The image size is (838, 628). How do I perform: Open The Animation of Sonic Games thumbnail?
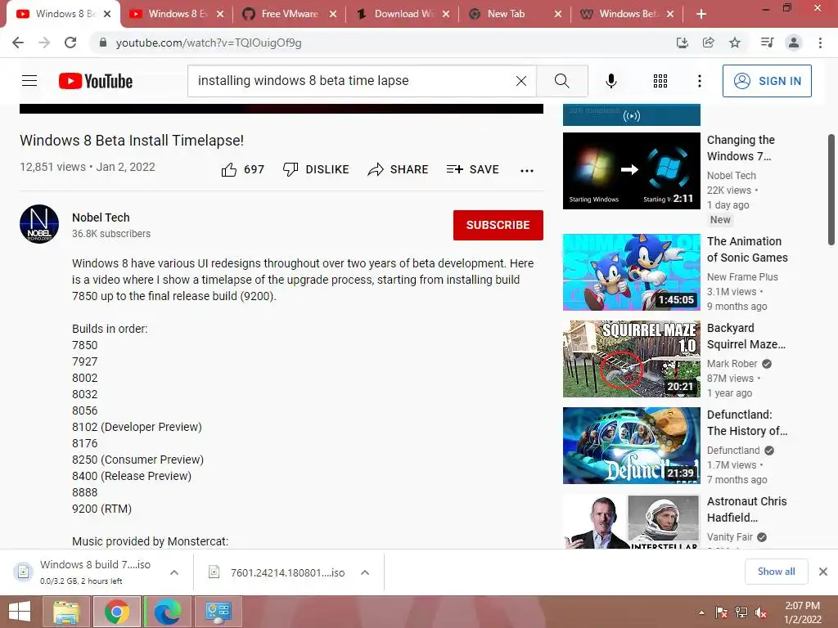coord(631,271)
